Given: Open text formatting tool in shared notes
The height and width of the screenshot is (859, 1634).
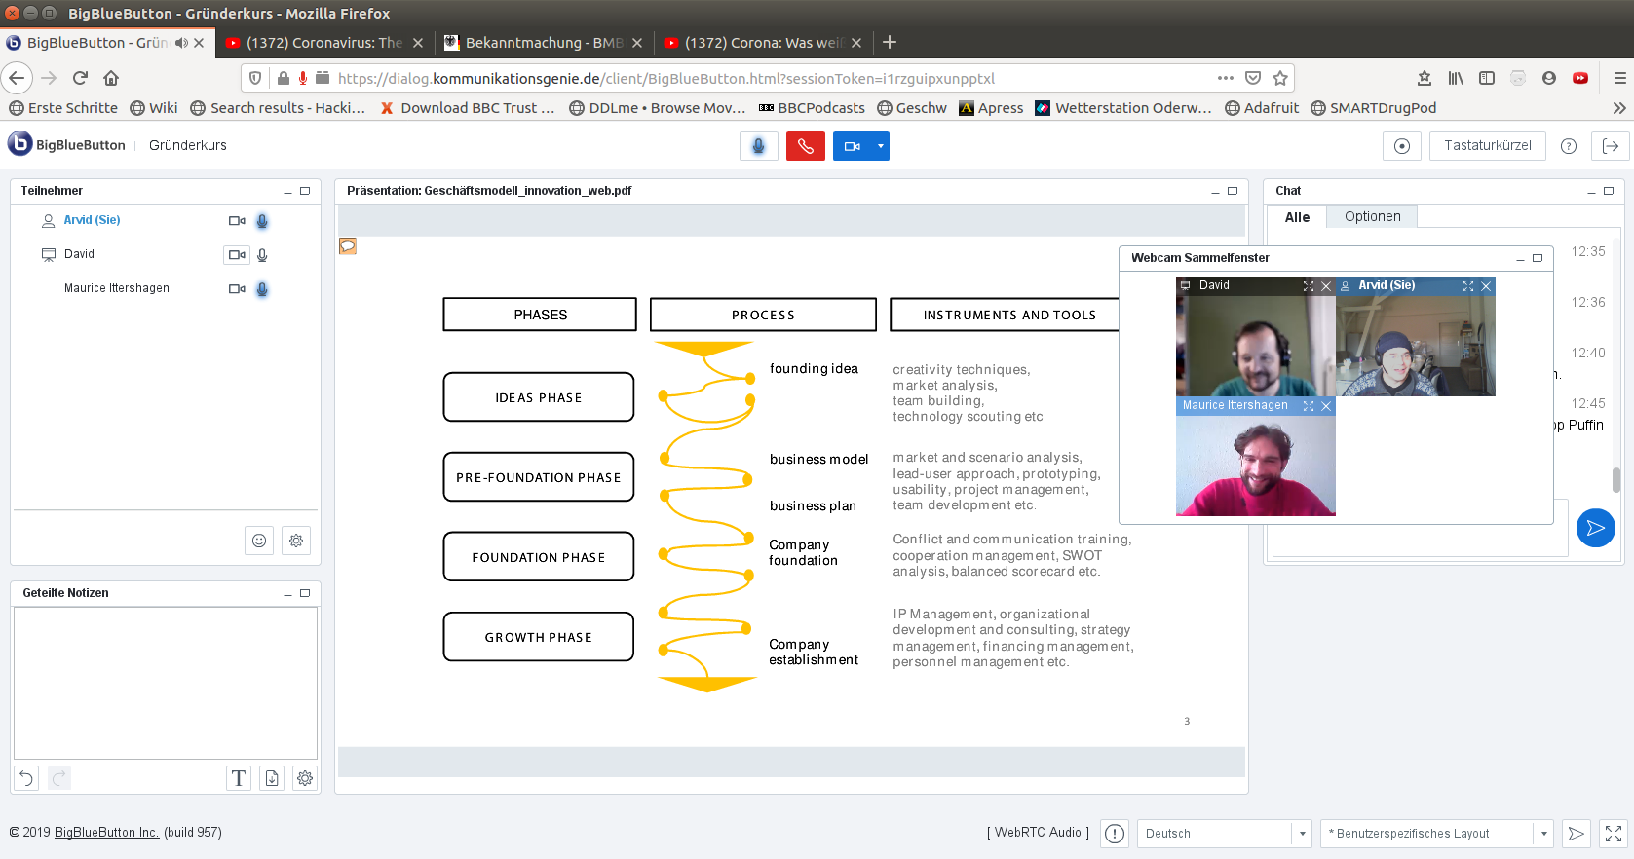Looking at the screenshot, I should click(239, 778).
